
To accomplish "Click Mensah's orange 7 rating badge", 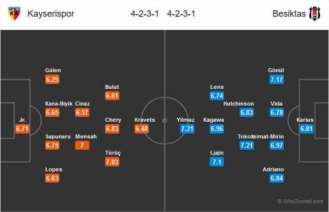I will 82,145.
